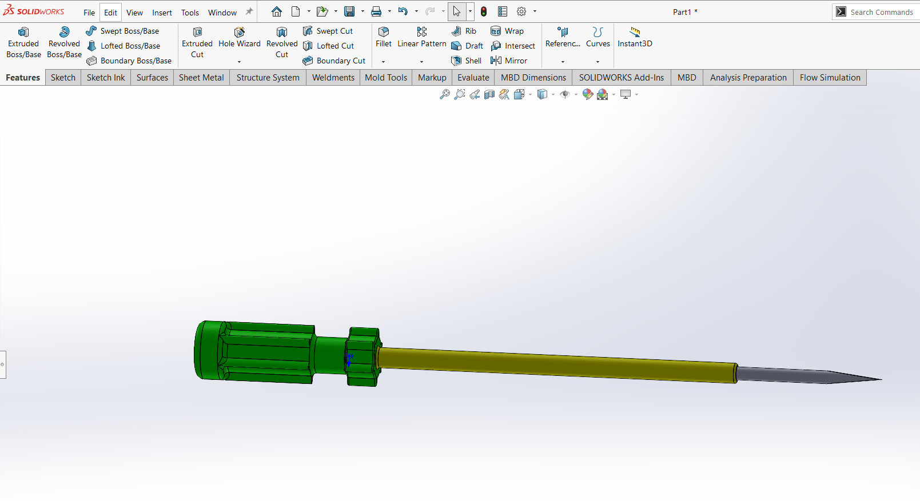920x501 pixels.
Task: Open the View Settings monitor icon
Action: (x=626, y=94)
